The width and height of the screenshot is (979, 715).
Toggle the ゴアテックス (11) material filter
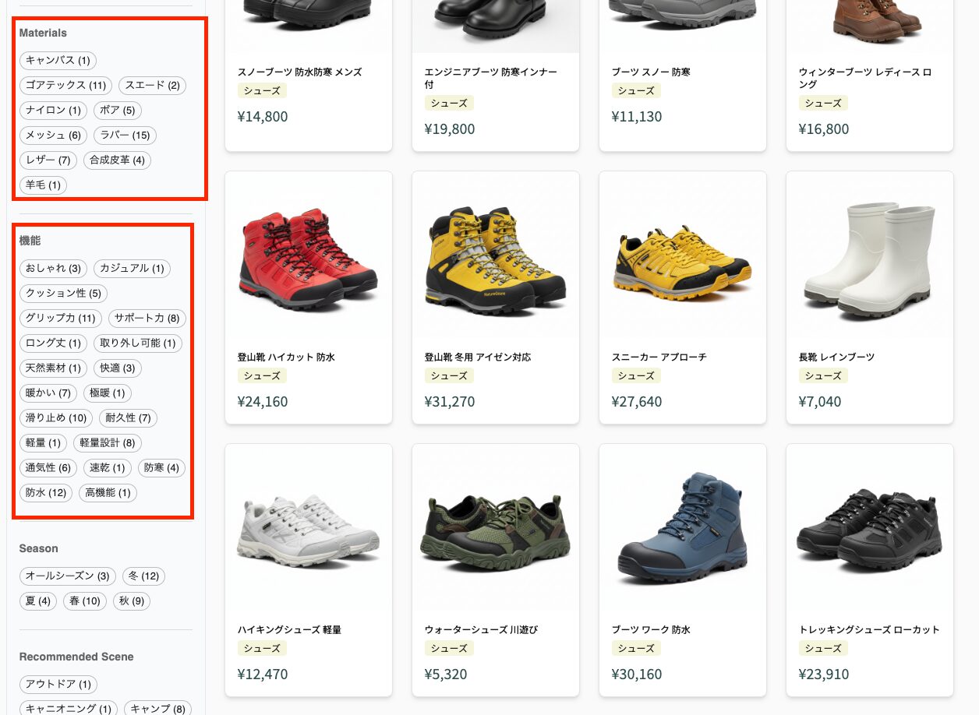(65, 86)
